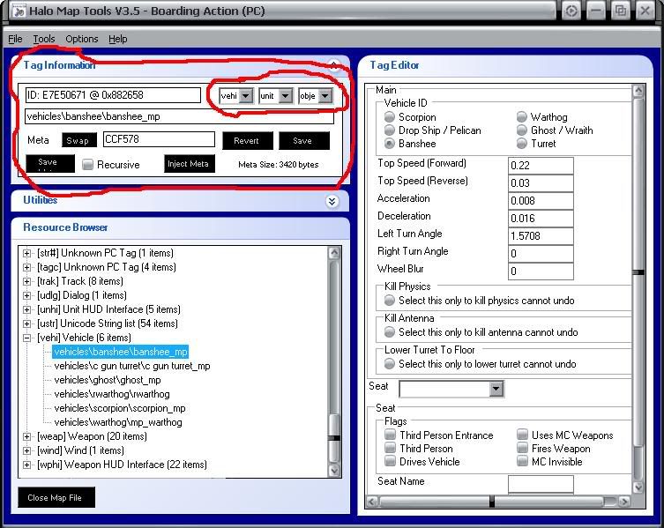Click the title bar pin icon

(571, 11)
